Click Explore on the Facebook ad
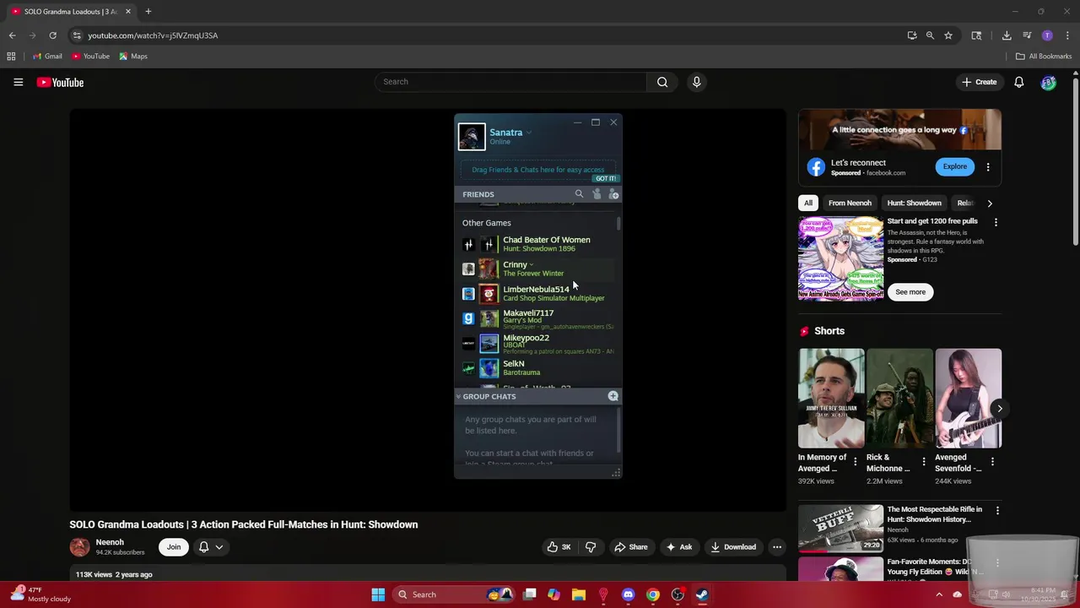 pos(955,166)
